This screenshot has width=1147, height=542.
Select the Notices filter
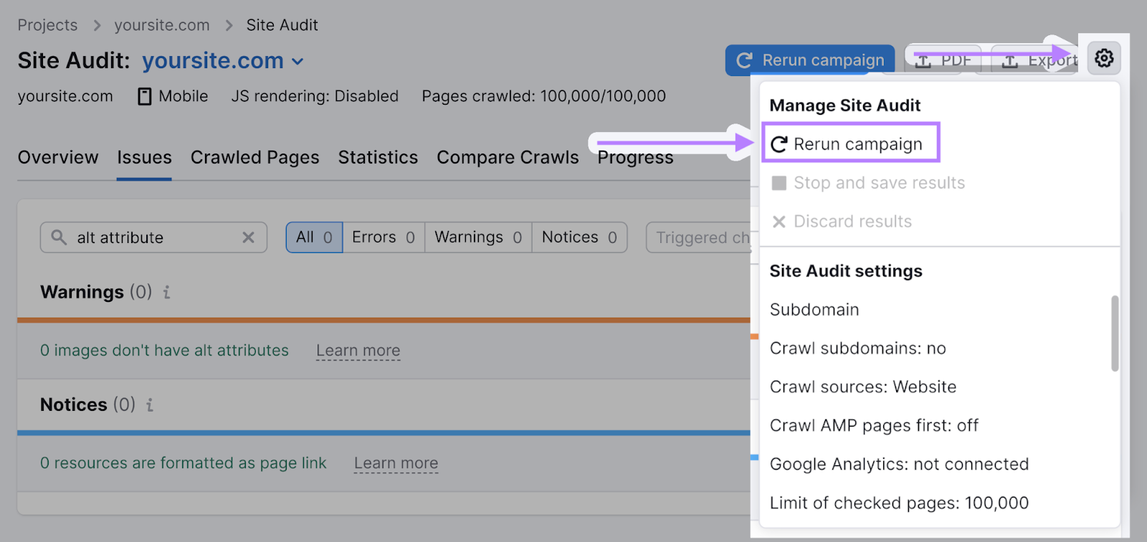click(579, 237)
